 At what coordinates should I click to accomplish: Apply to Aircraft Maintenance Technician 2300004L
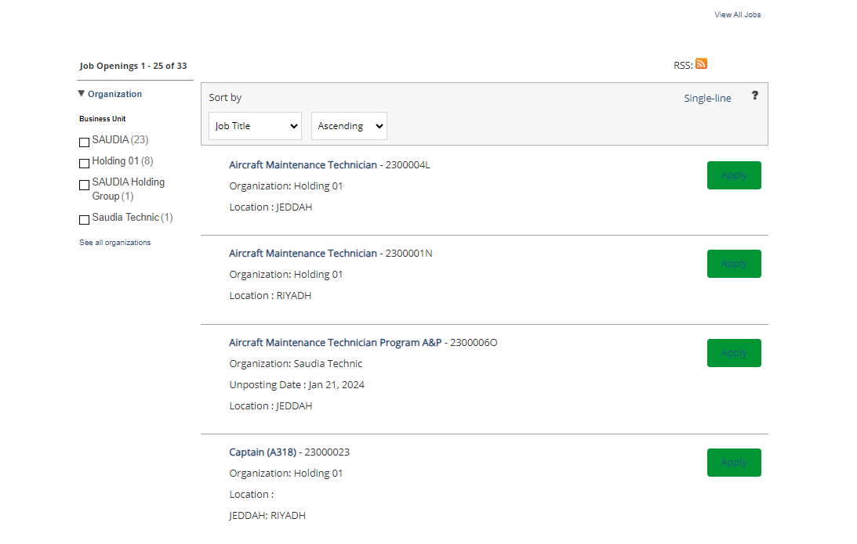(x=733, y=175)
